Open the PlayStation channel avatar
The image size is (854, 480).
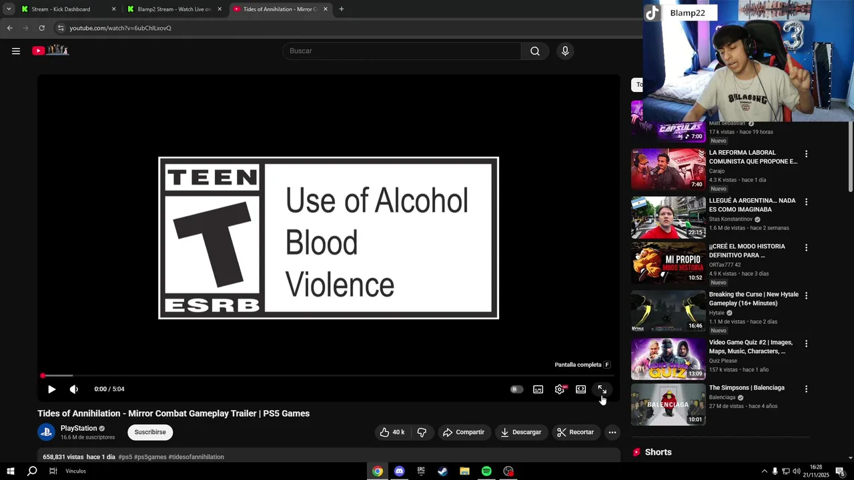tap(46, 432)
